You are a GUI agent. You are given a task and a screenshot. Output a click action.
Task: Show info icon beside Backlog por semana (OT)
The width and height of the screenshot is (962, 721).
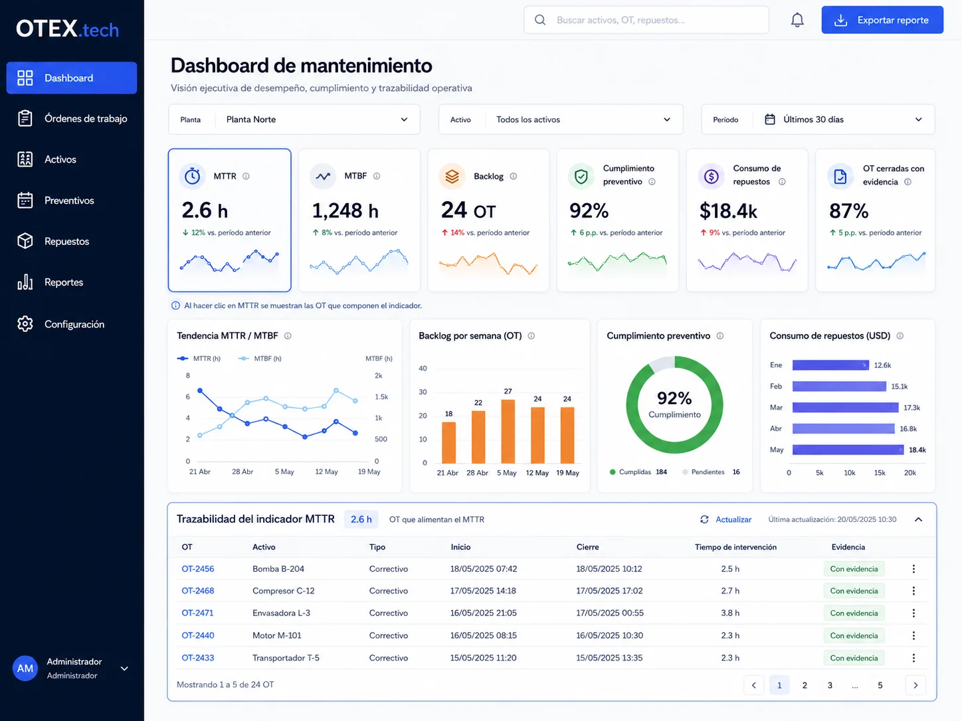(x=531, y=336)
